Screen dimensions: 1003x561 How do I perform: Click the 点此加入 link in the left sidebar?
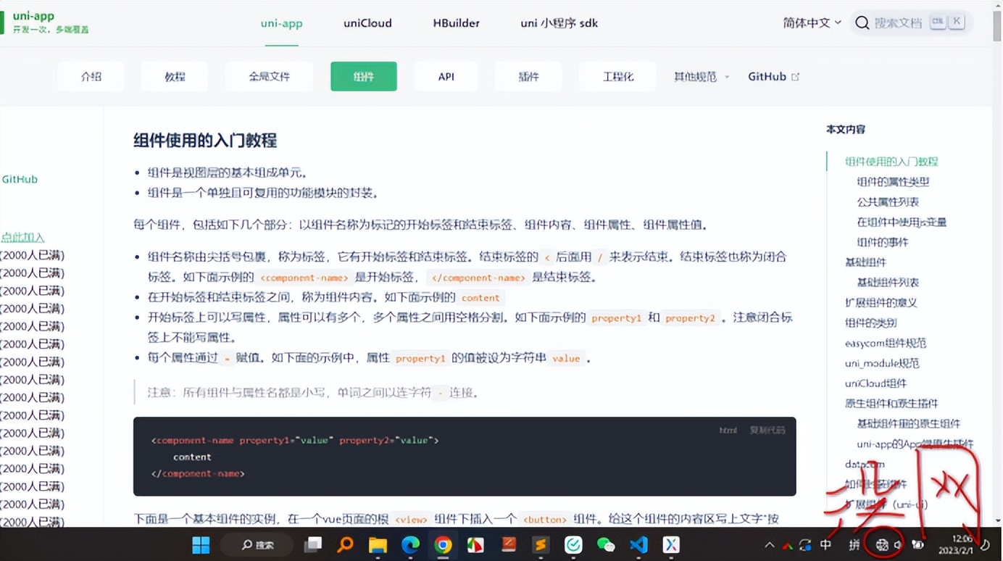(22, 236)
